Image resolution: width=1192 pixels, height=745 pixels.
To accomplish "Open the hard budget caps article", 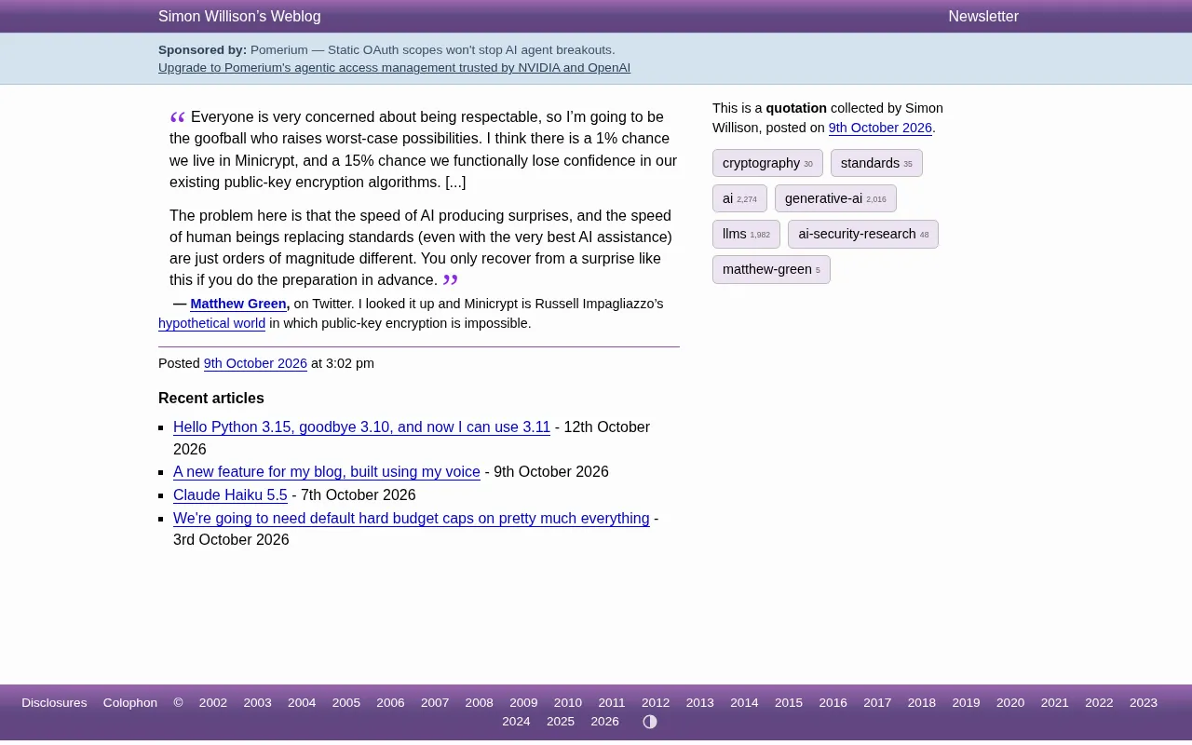I will coord(412,519).
